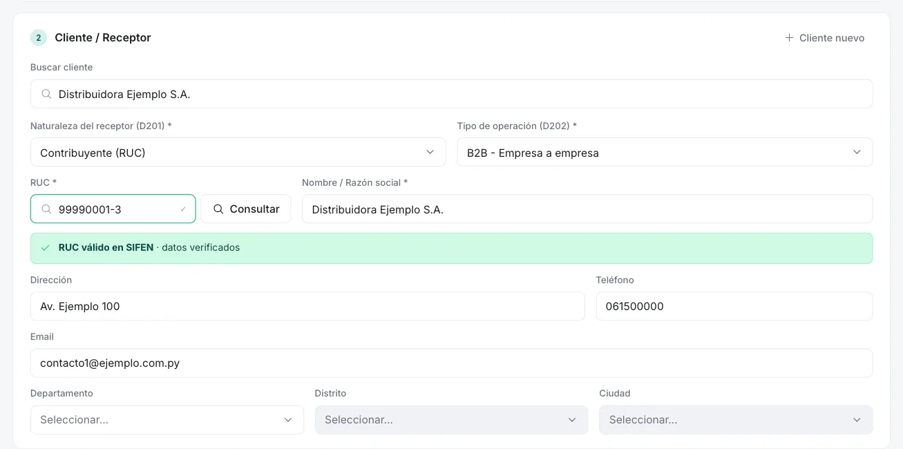The image size is (903, 449).
Task: Click the Cliente / Receptor heading
Action: [x=103, y=38]
